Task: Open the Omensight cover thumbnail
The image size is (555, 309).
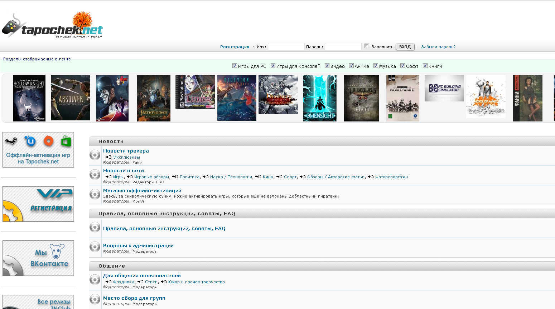Action: pos(320,98)
